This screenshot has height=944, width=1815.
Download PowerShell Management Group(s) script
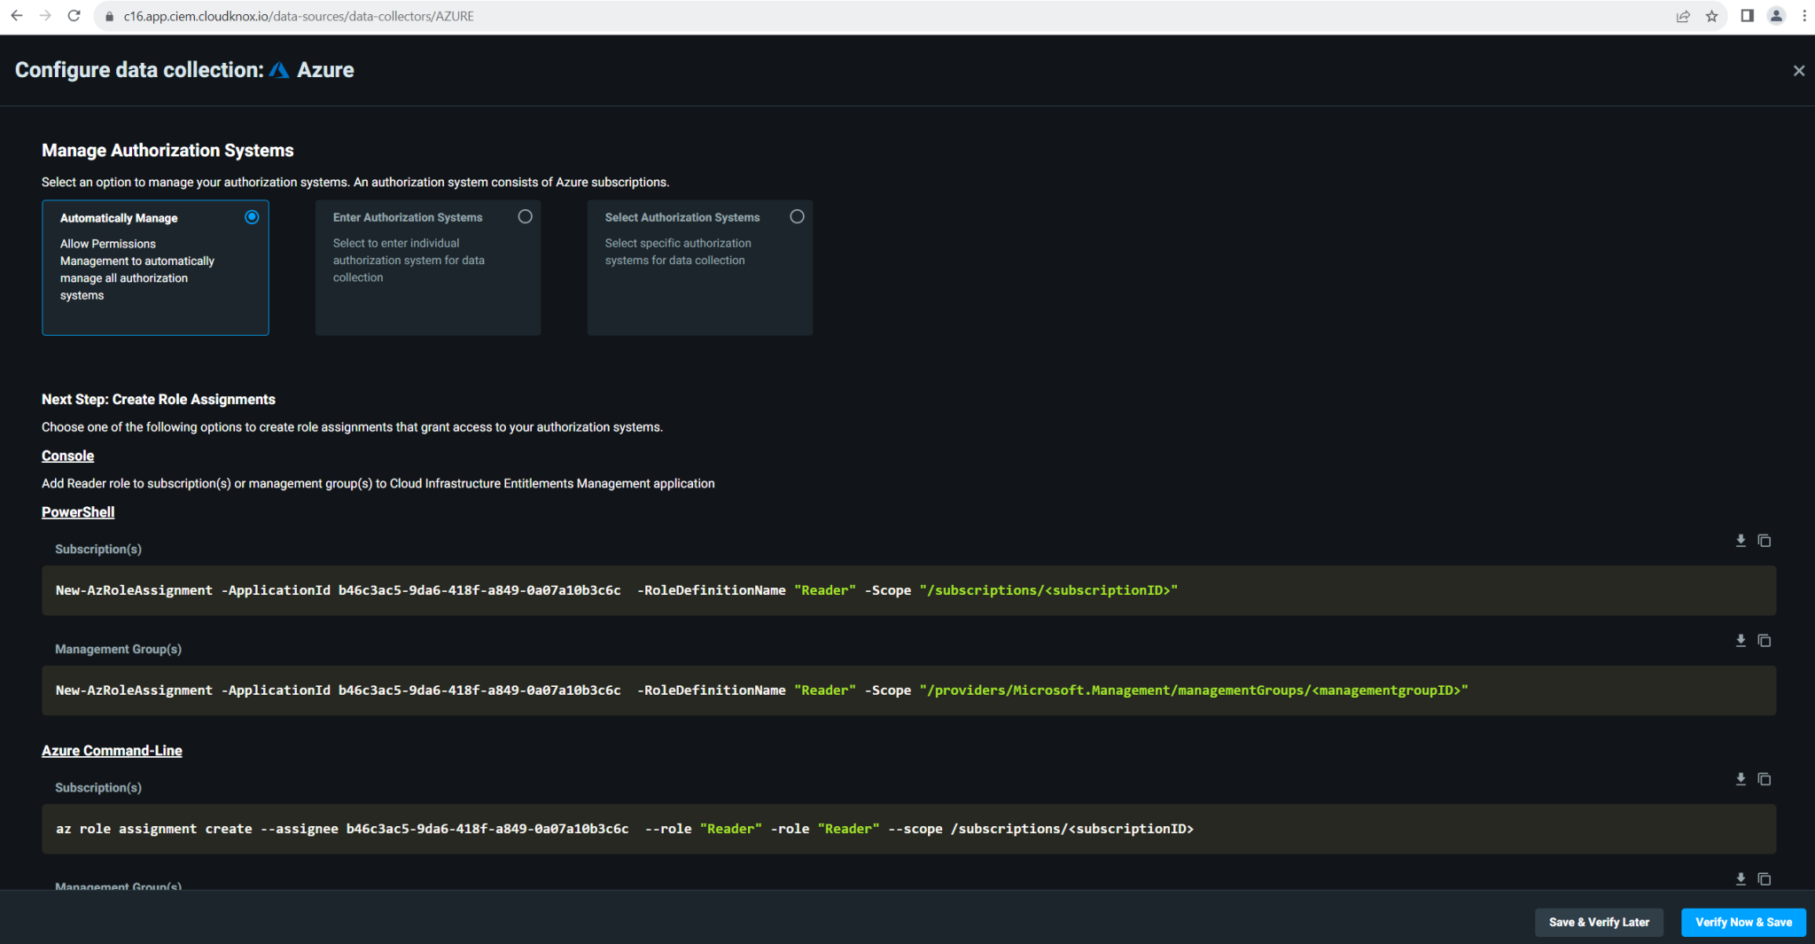point(1741,641)
